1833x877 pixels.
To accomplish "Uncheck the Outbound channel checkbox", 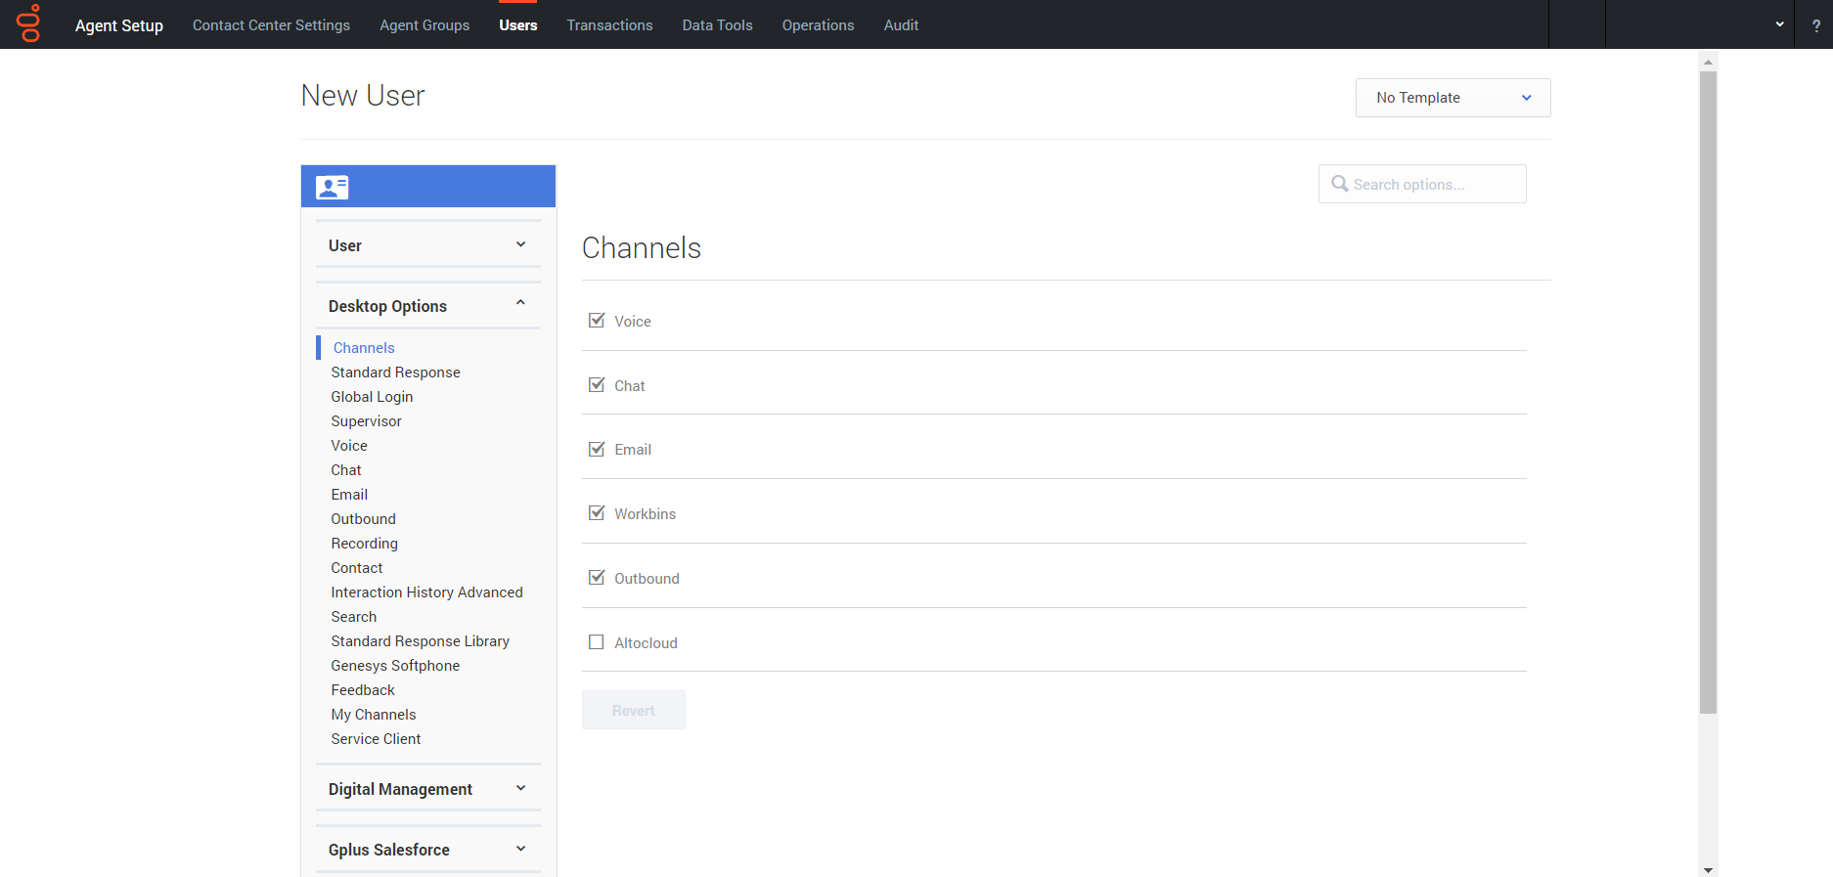I will 597,577.
